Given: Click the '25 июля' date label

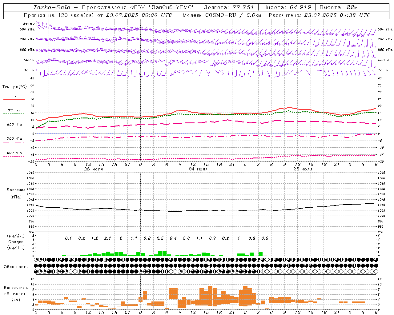Looking at the screenshot, I should click(x=303, y=169).
